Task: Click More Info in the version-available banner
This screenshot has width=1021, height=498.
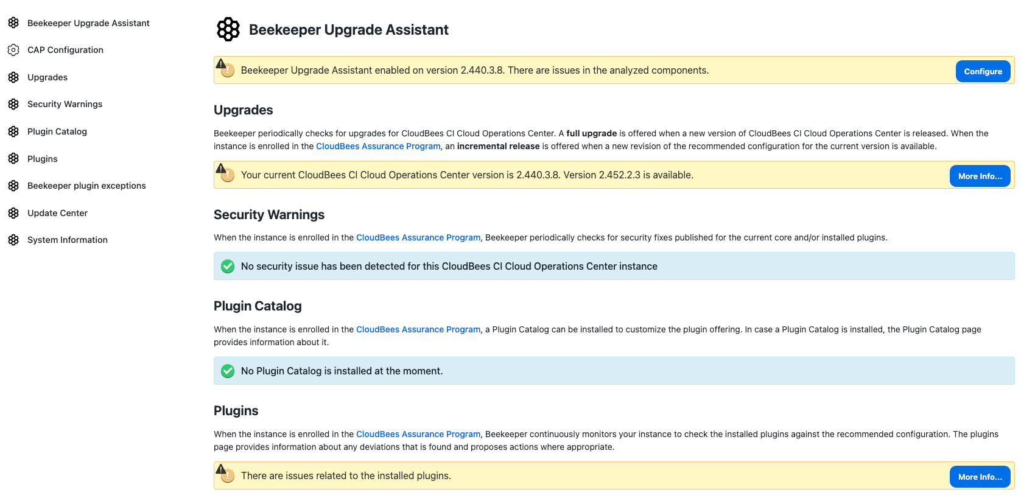Action: (980, 176)
